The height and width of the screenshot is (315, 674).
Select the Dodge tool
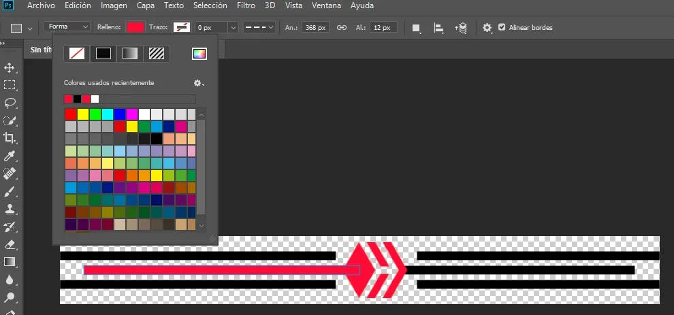pos(10,297)
